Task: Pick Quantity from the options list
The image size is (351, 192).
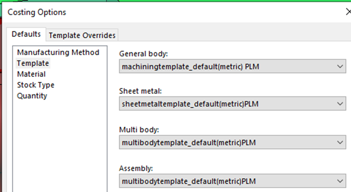Action: click(x=32, y=96)
